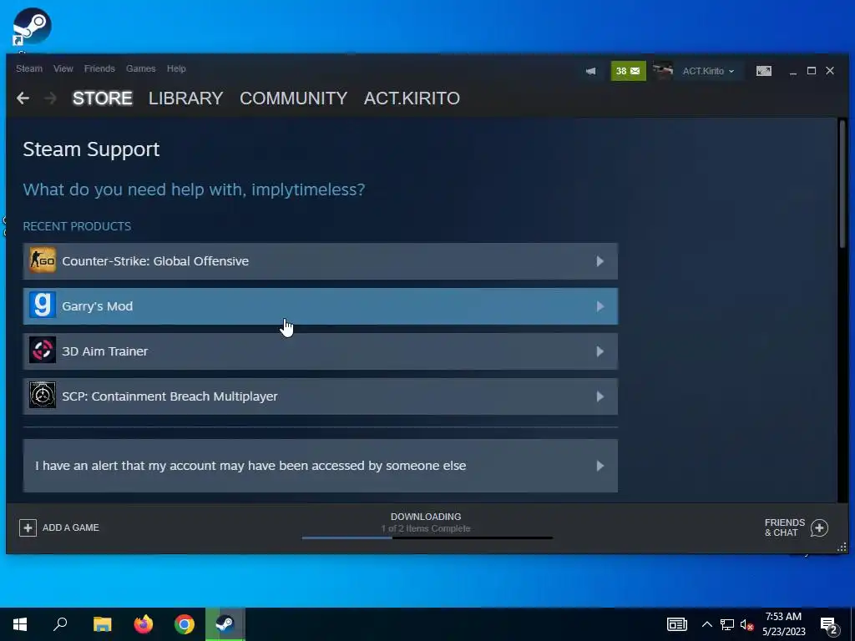Click the CS:GO game icon
855x641 pixels.
(x=43, y=260)
